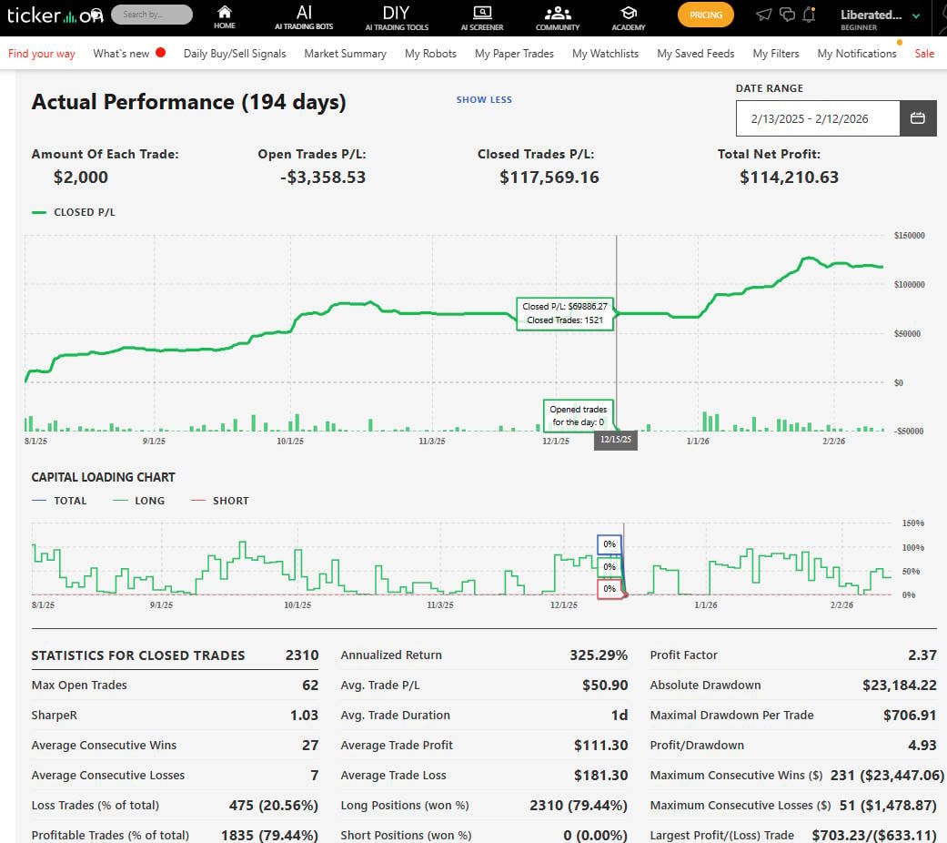Toggle the CLOSED P/L legend series
This screenshot has height=843, width=947.
74,212
